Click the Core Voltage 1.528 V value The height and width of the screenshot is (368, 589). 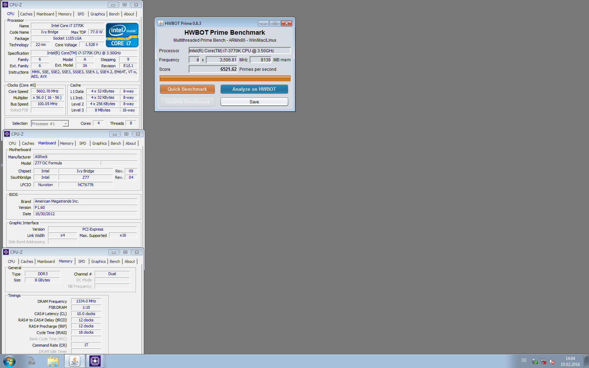click(x=92, y=45)
